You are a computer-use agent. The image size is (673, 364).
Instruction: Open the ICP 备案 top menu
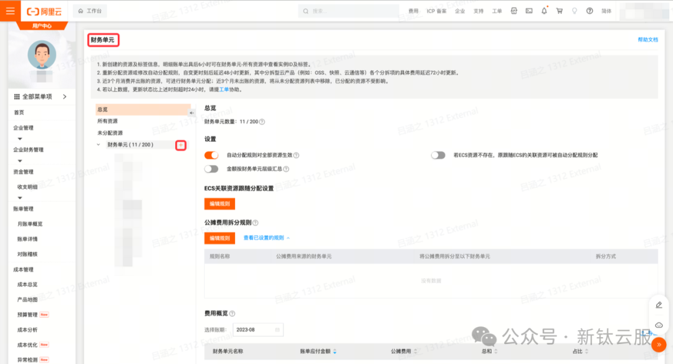[436, 11]
